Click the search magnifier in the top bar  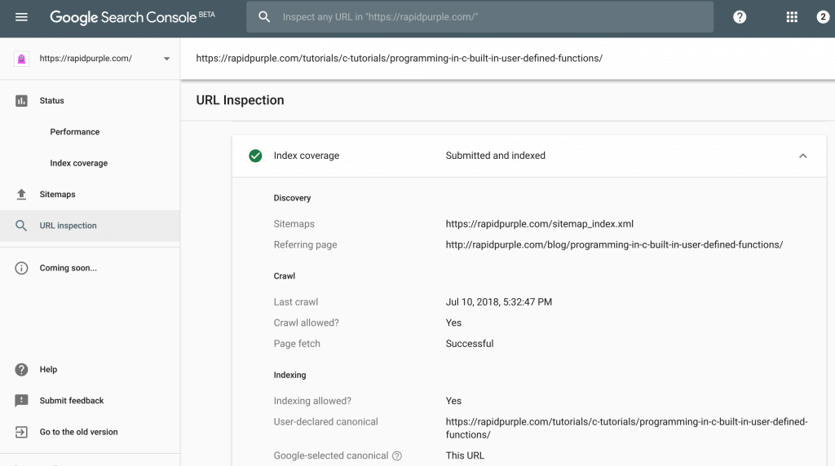[x=264, y=17]
